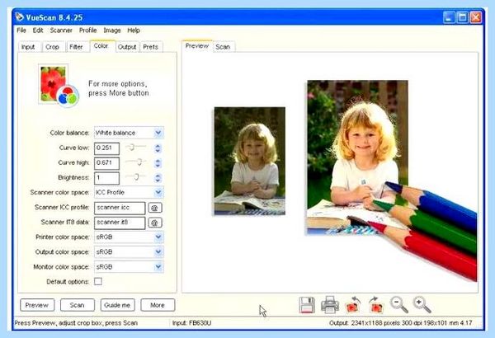
Task: Click the Scanner ICC profile text field
Action: (120, 208)
